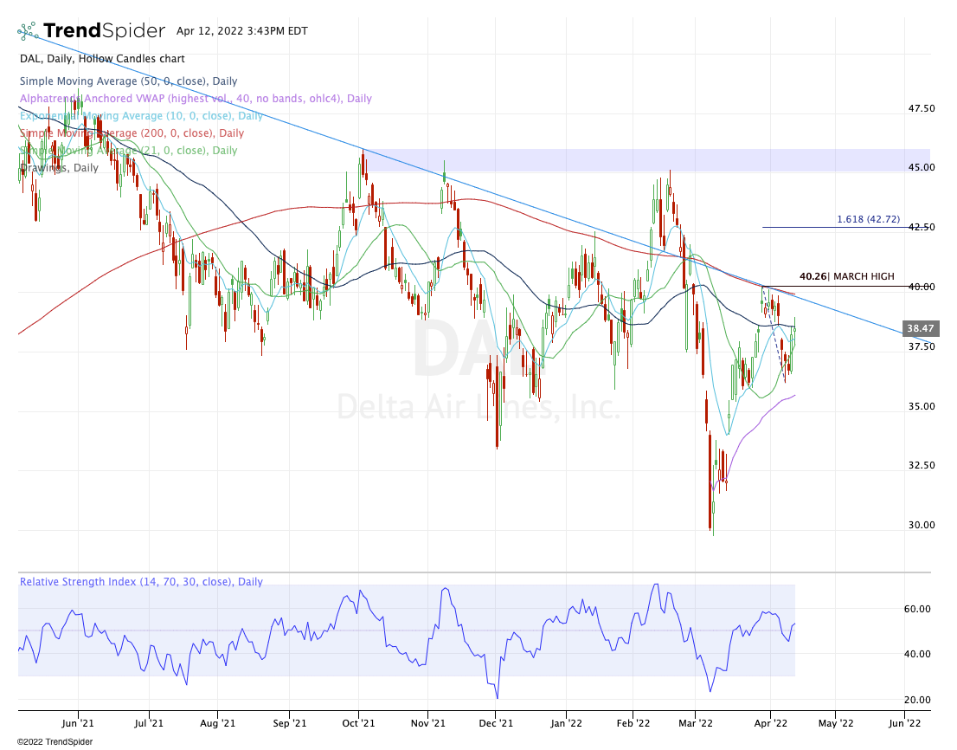Click the Apr '22 date axis label
957x750 pixels.
click(x=771, y=724)
